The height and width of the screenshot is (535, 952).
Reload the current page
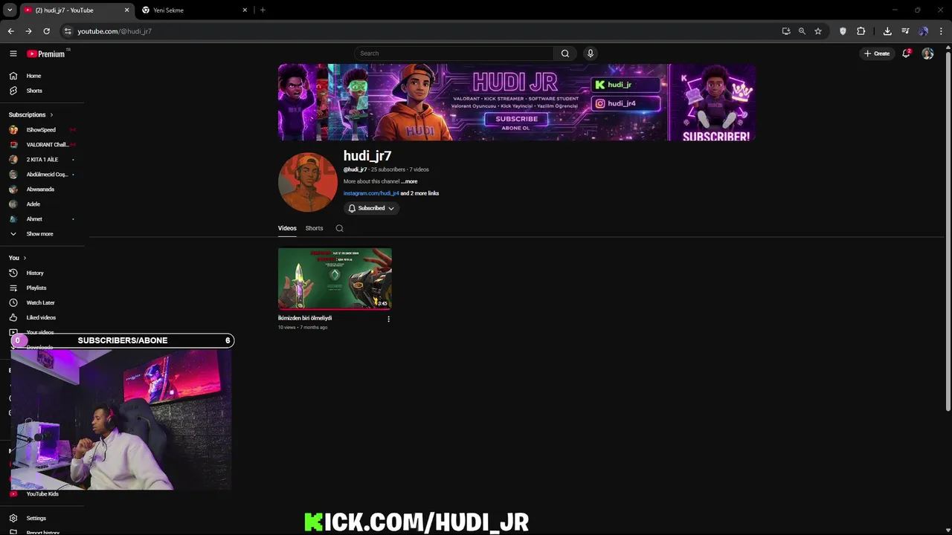(x=46, y=31)
